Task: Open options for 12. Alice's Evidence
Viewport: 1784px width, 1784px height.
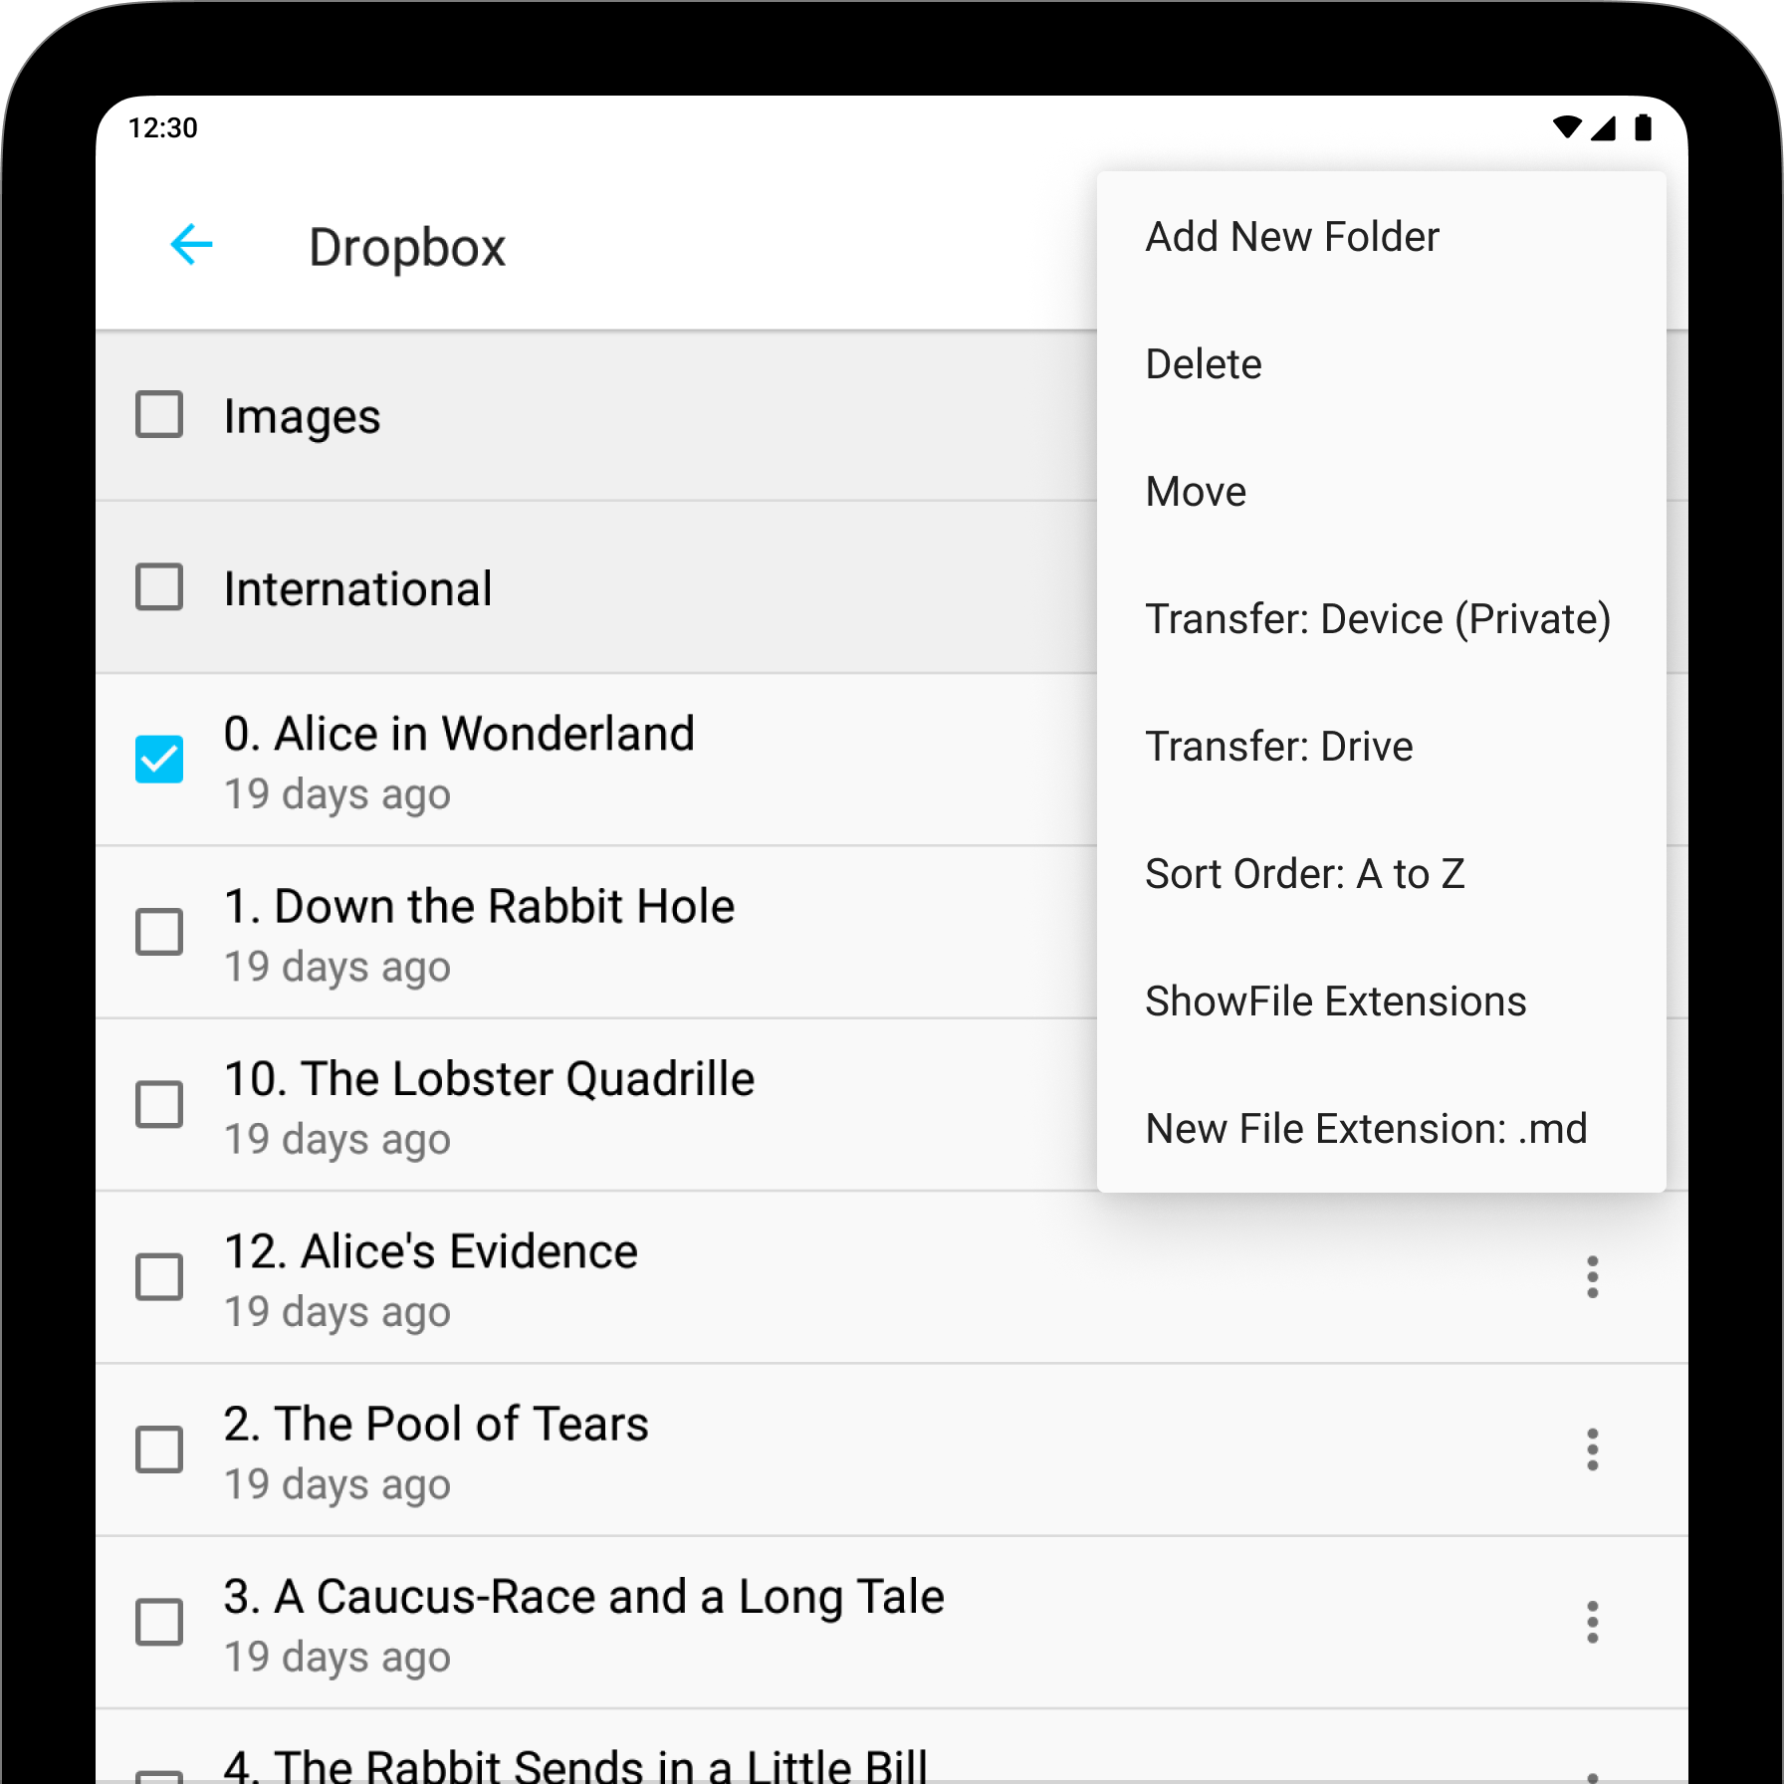Action: pyautogui.click(x=1592, y=1277)
